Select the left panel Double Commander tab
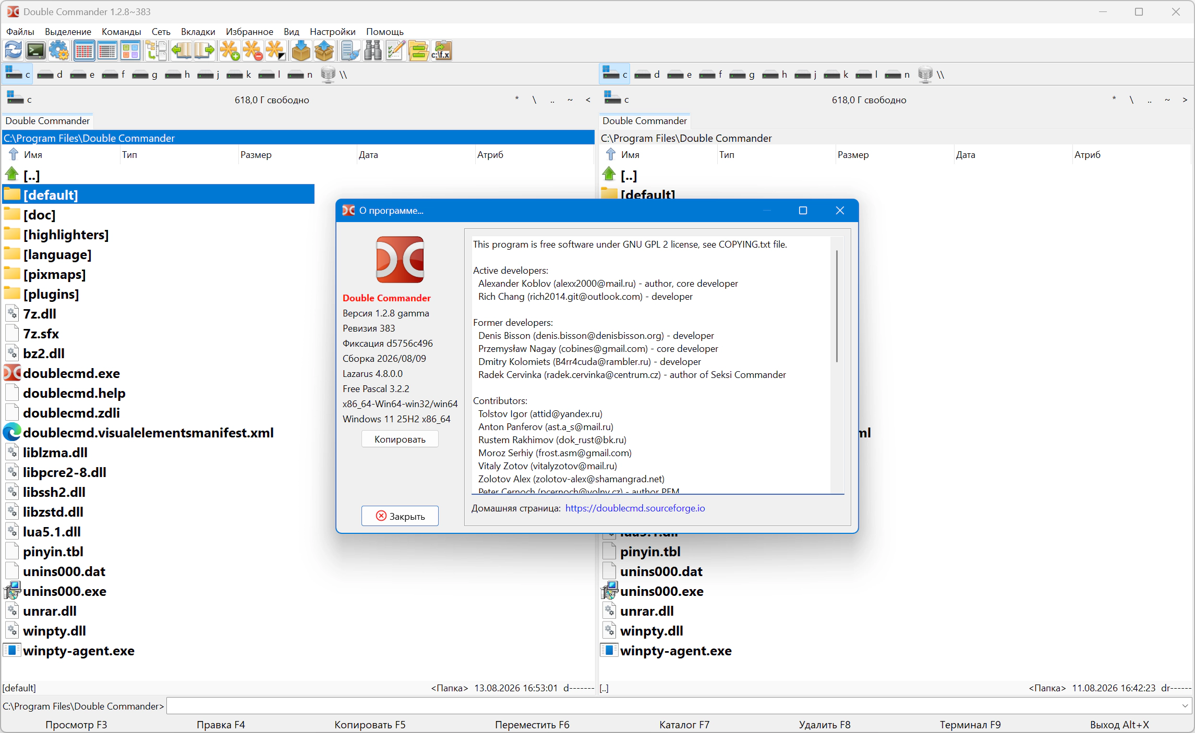 pyautogui.click(x=47, y=121)
